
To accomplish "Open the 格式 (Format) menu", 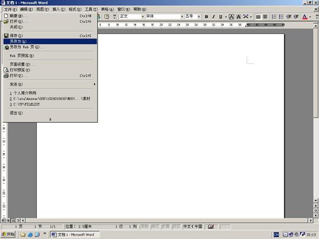I will click(x=75, y=9).
